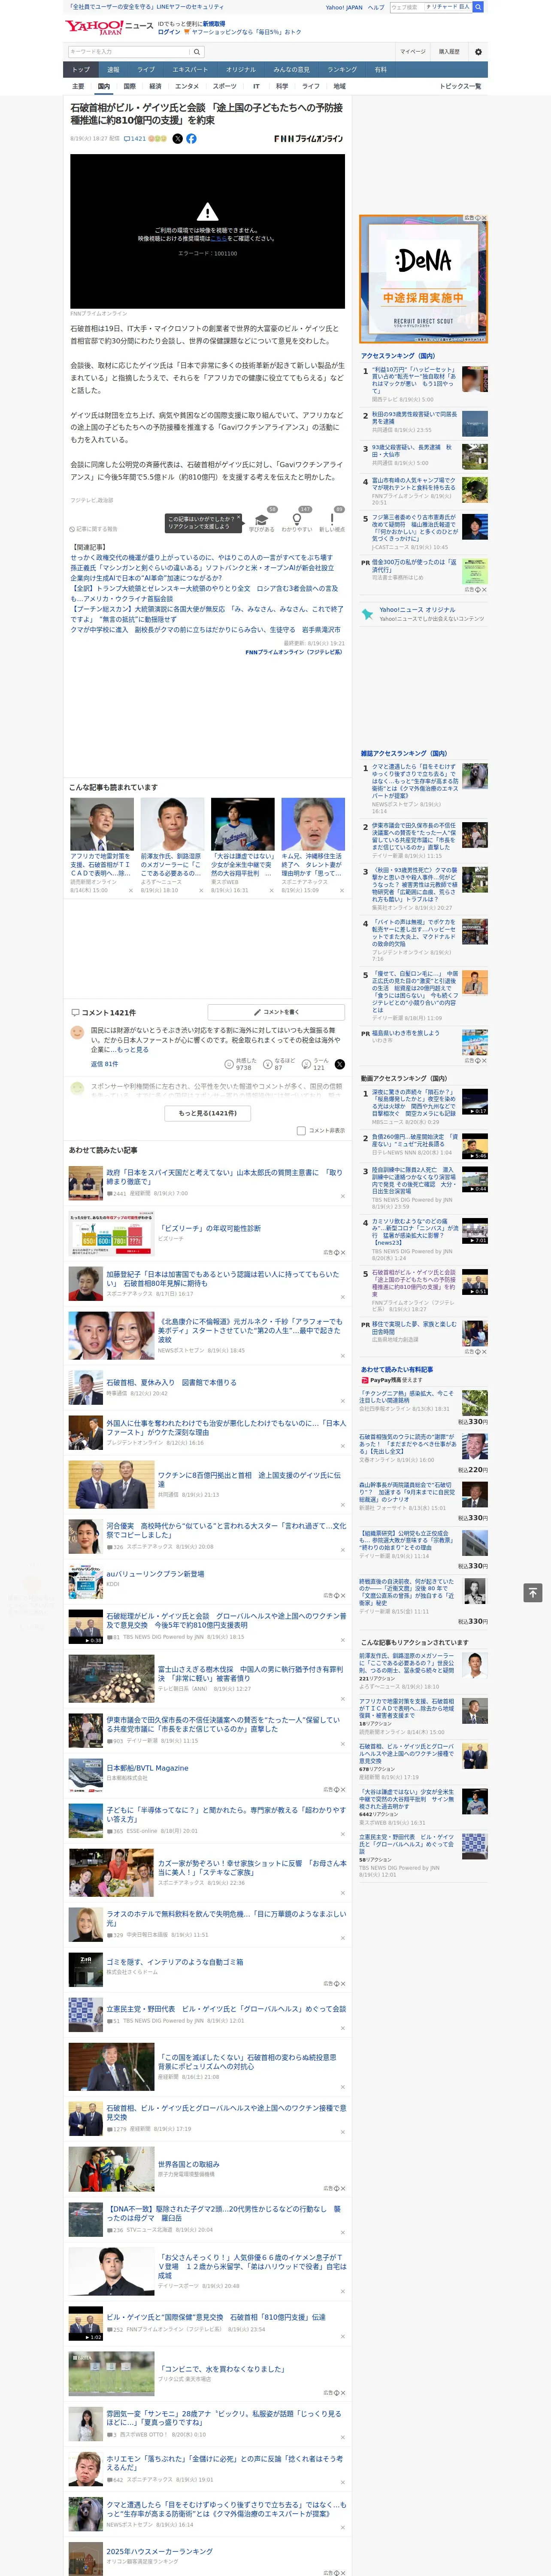Close the ad below the 移住で実現した夢 PR

pos(484,1352)
